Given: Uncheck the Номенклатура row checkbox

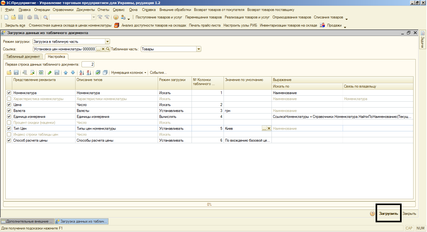Looking at the screenshot, I should point(9,93).
